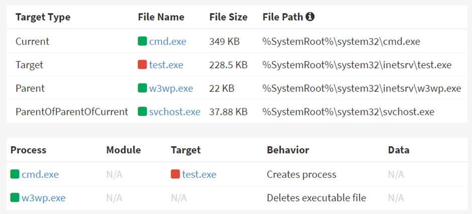472x214 pixels.
Task: Open the svchost.exe file link
Action: pyautogui.click(x=175, y=112)
